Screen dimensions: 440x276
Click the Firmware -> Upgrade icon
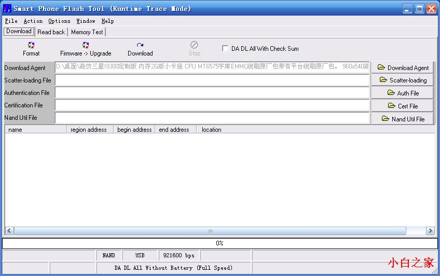tap(86, 45)
